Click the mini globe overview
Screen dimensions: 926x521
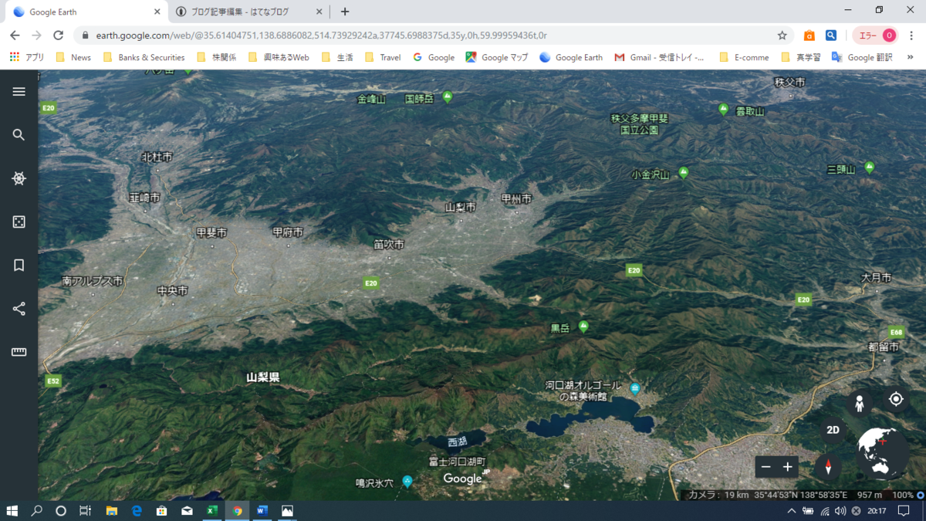pyautogui.click(x=882, y=453)
